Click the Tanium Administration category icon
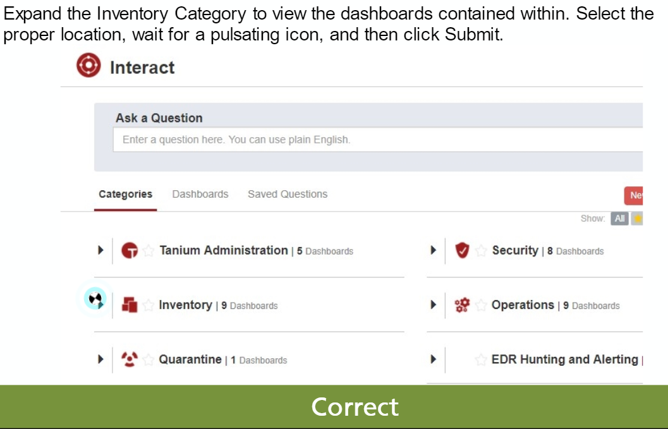This screenshot has width=668, height=429. click(x=130, y=251)
